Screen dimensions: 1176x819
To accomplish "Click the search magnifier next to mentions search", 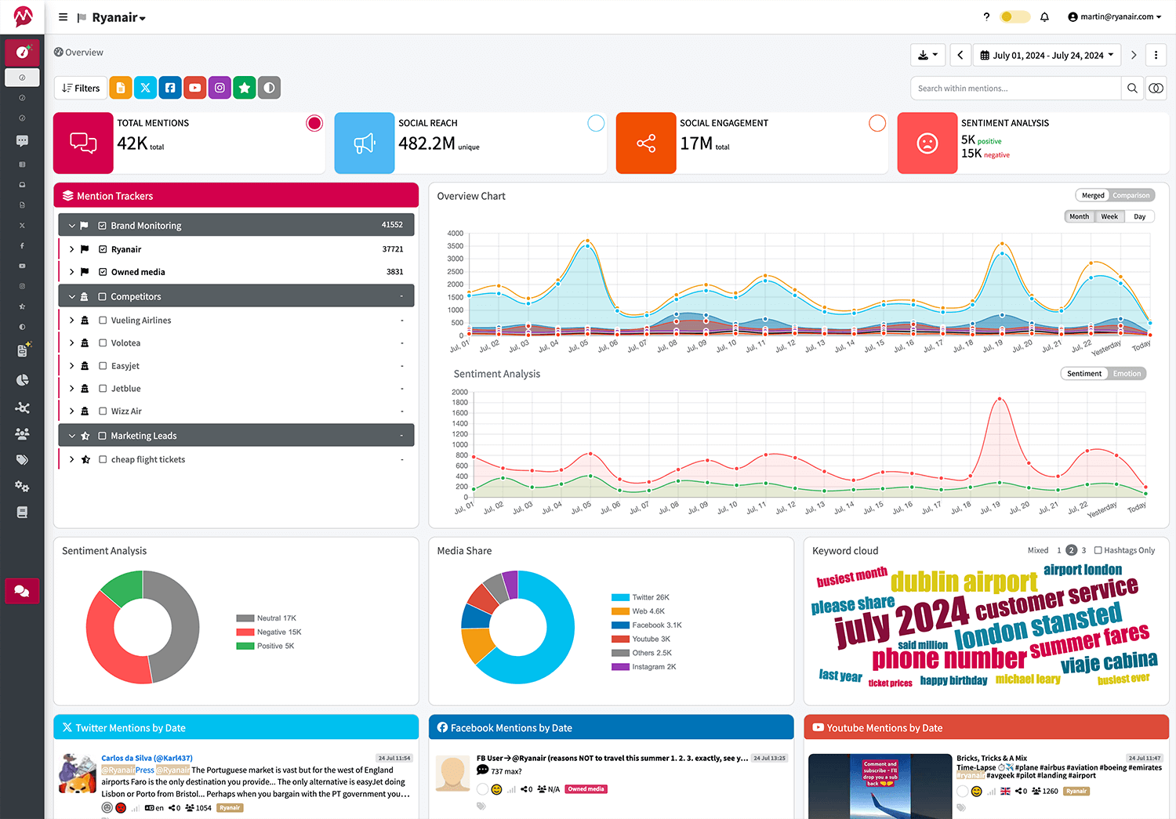I will click(1132, 88).
